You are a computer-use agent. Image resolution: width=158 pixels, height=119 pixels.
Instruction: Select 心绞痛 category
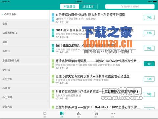tap(25, 88)
